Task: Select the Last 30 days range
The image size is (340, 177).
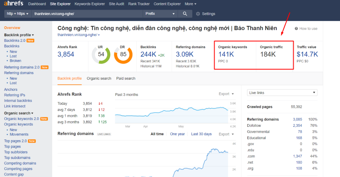Action: click(201, 134)
